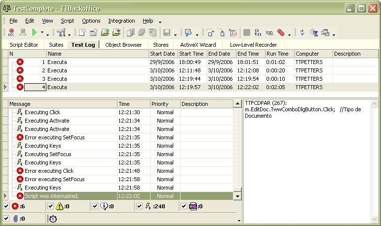The height and width of the screenshot is (226, 381).
Task: Select 'Executing Click' message at 12:21:30
Action: pyautogui.click(x=121, y=112)
